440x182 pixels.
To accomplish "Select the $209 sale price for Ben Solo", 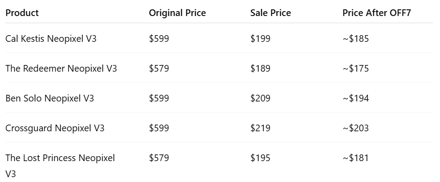I will [260, 98].
